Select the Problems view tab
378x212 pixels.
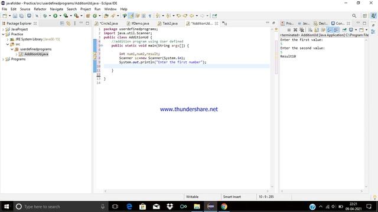coord(288,24)
